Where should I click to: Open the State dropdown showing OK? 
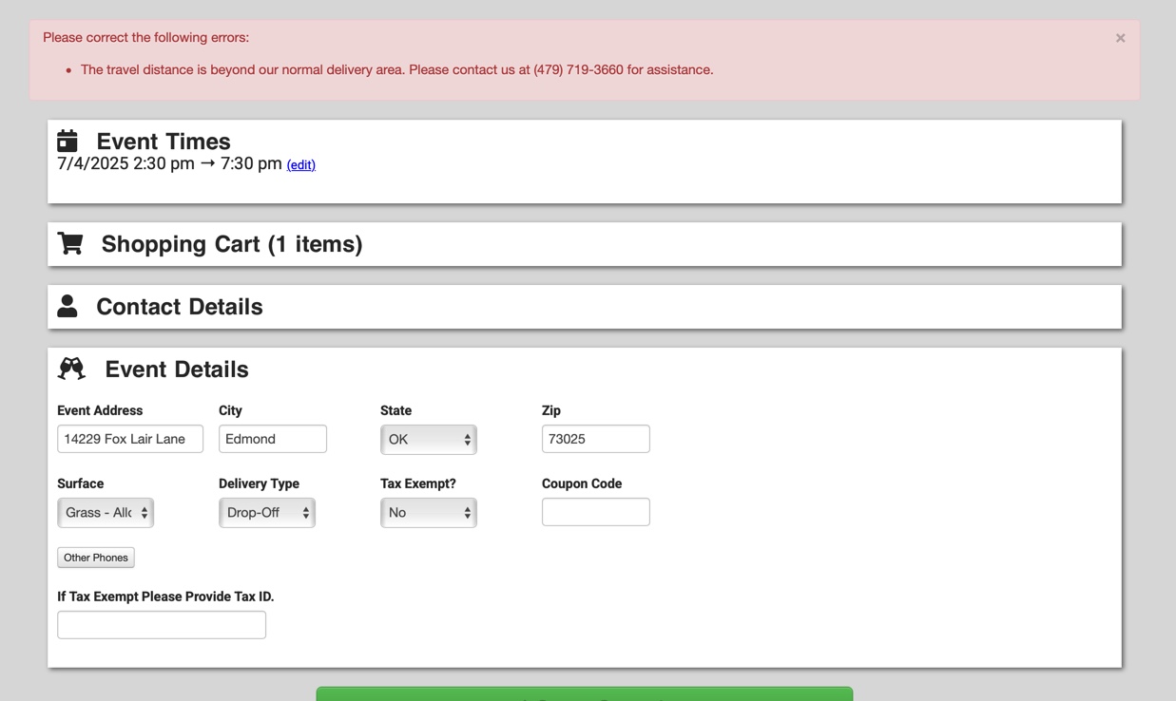pos(428,440)
